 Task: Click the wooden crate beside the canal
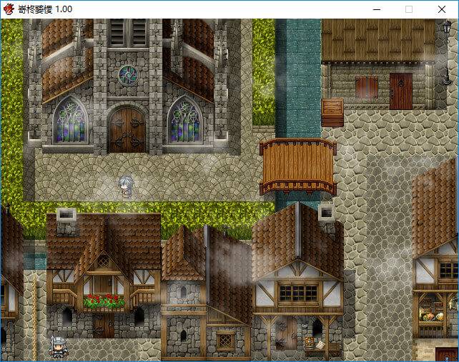pos(332,112)
